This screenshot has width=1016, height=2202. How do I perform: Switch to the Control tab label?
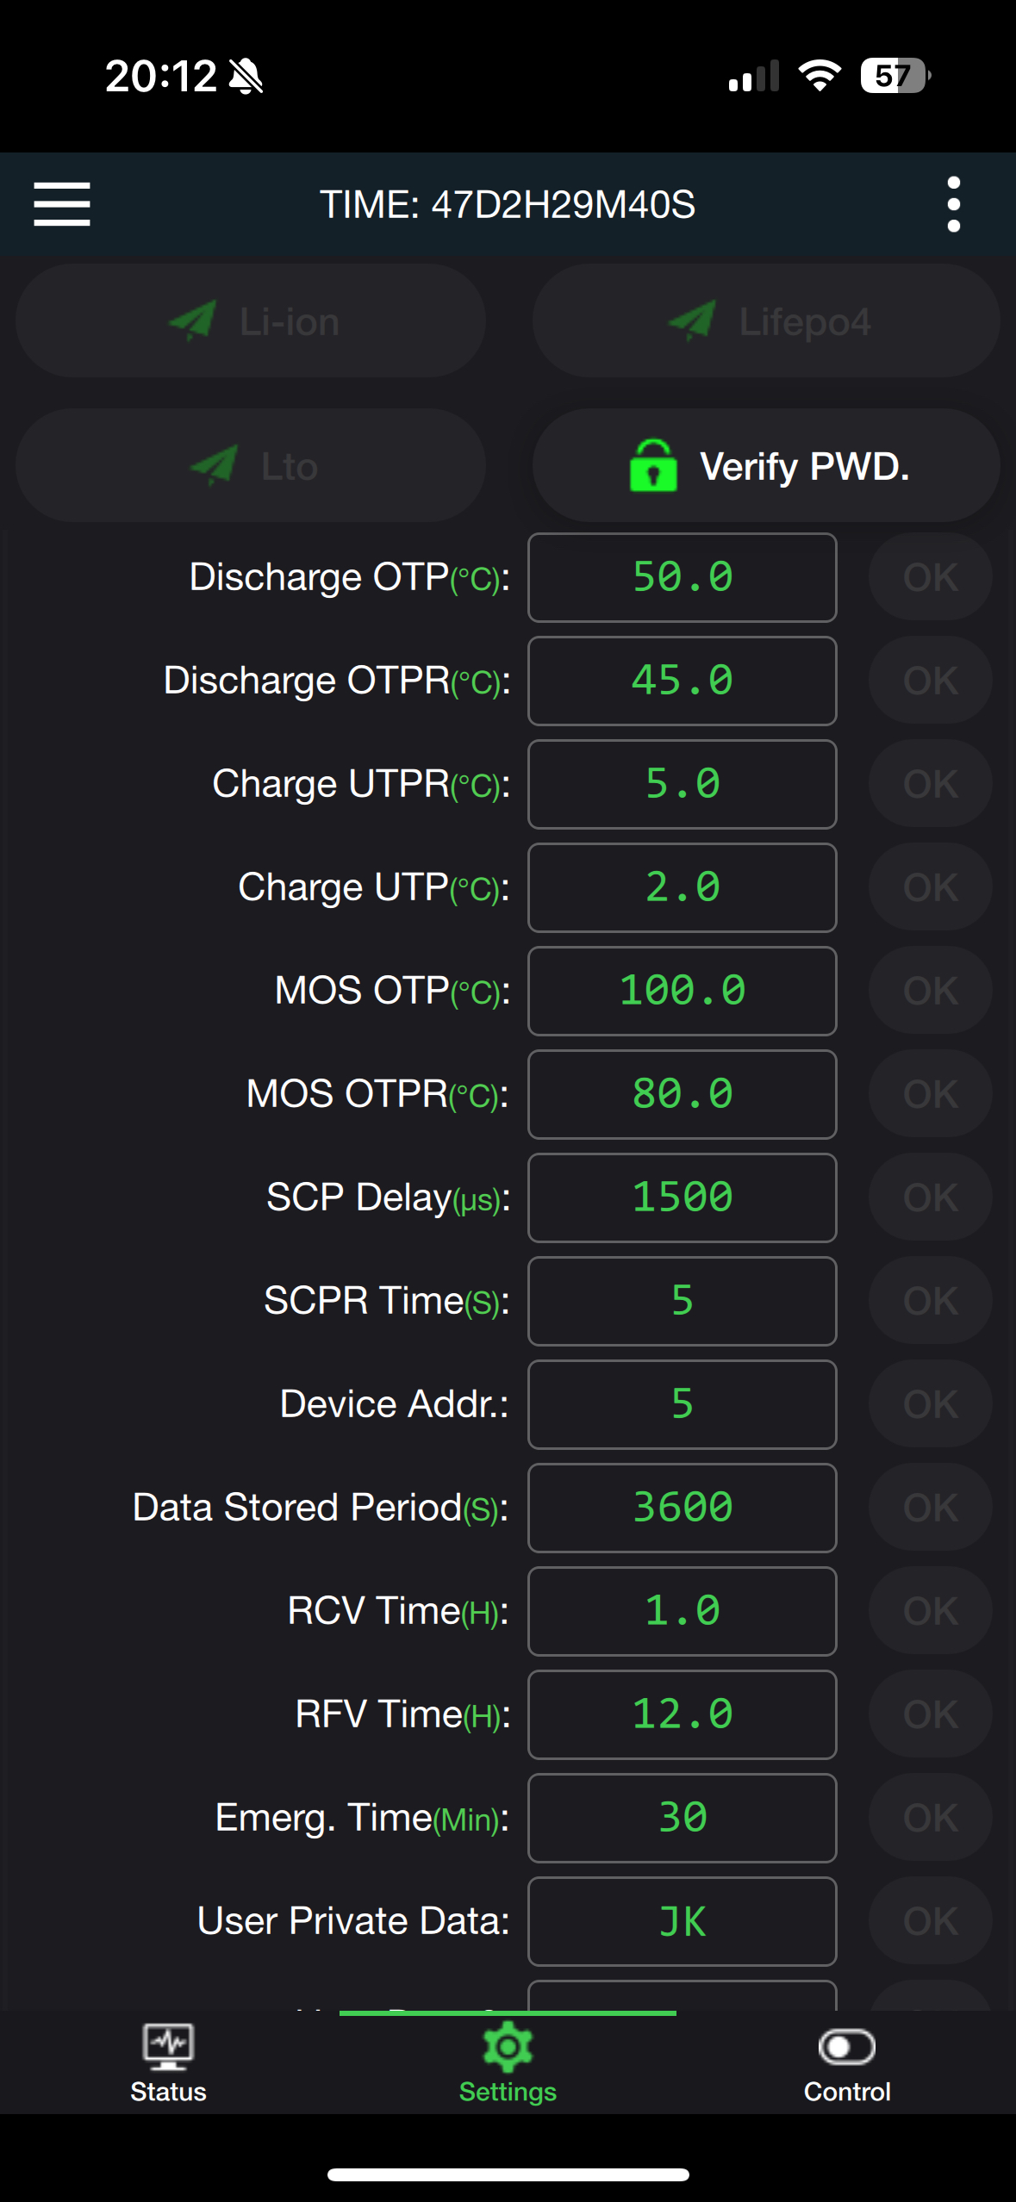point(846,2092)
